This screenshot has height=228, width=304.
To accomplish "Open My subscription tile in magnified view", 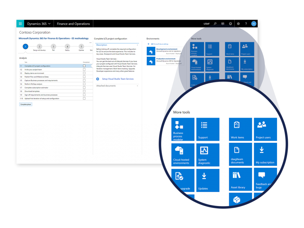I will click(265, 154).
